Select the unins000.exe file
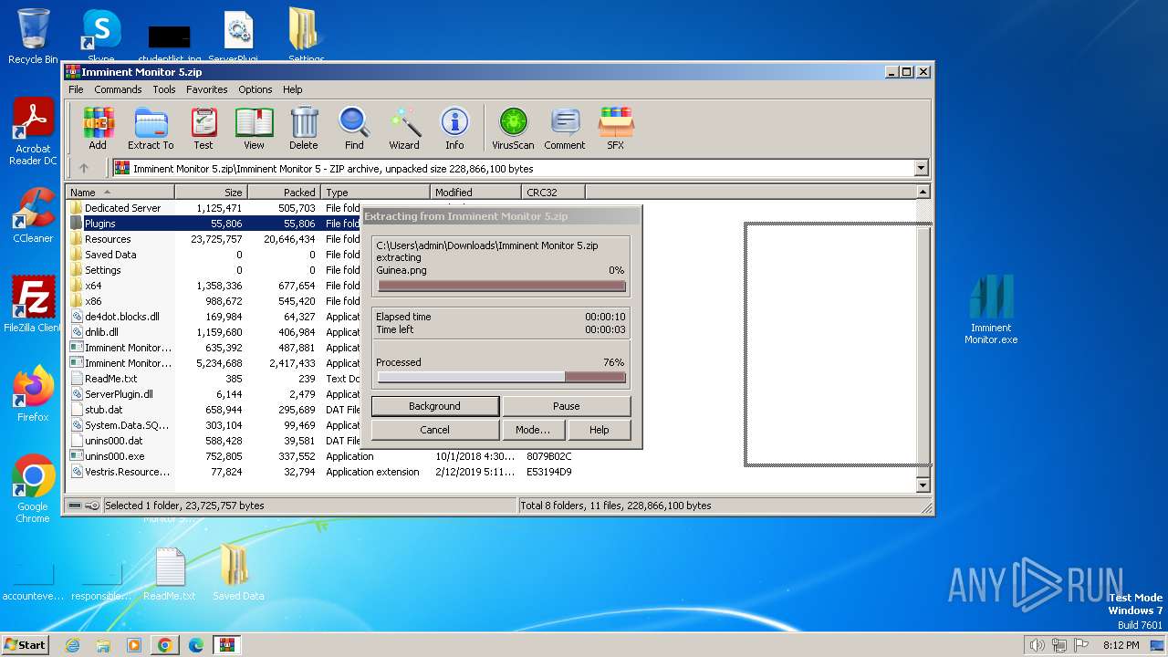The image size is (1168, 657). (x=114, y=456)
